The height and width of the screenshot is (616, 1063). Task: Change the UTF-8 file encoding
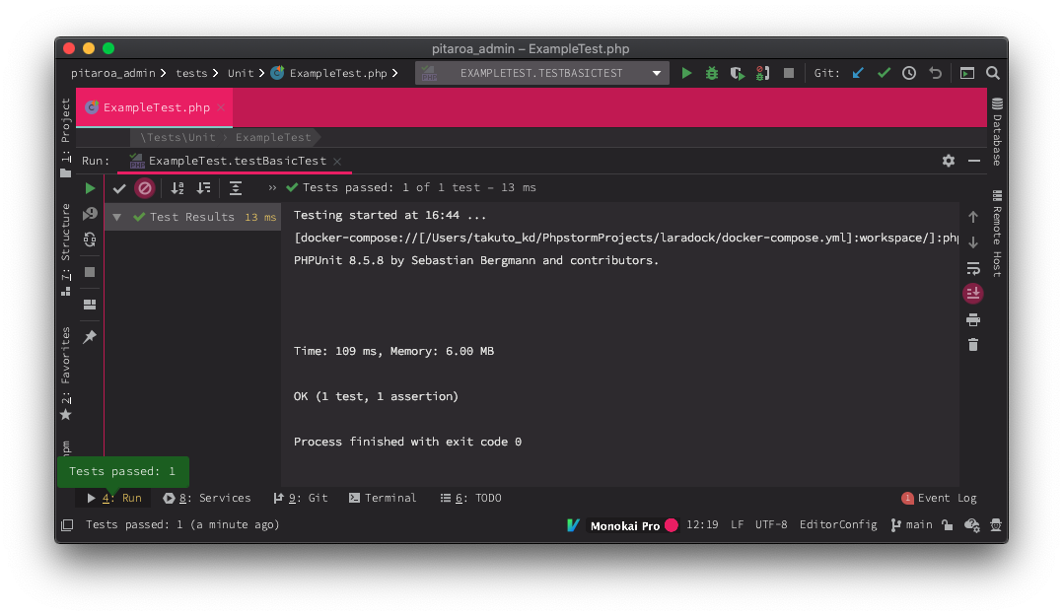pyautogui.click(x=771, y=525)
